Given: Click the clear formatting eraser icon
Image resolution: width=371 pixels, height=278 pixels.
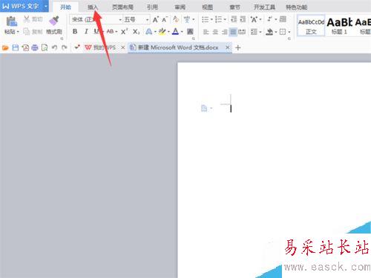Looking at the screenshot, I should tap(176, 19).
